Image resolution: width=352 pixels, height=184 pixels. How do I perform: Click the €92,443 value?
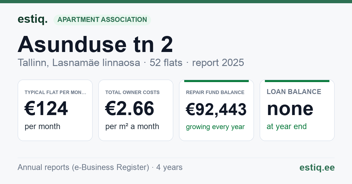point(216,110)
